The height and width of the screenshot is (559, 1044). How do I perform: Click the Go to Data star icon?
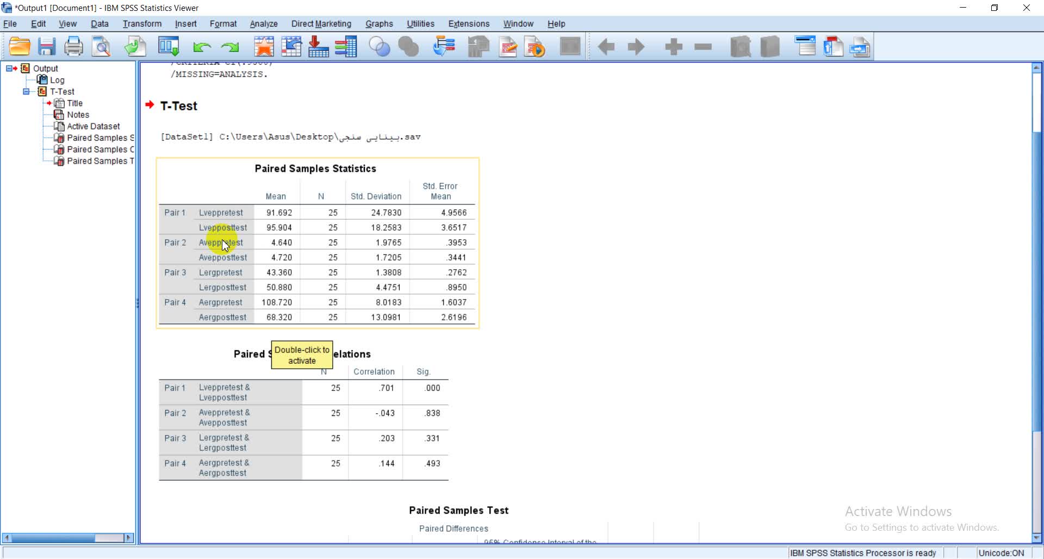click(x=264, y=47)
